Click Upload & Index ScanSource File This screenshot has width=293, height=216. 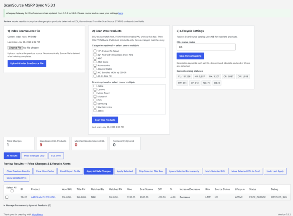coord(27,63)
